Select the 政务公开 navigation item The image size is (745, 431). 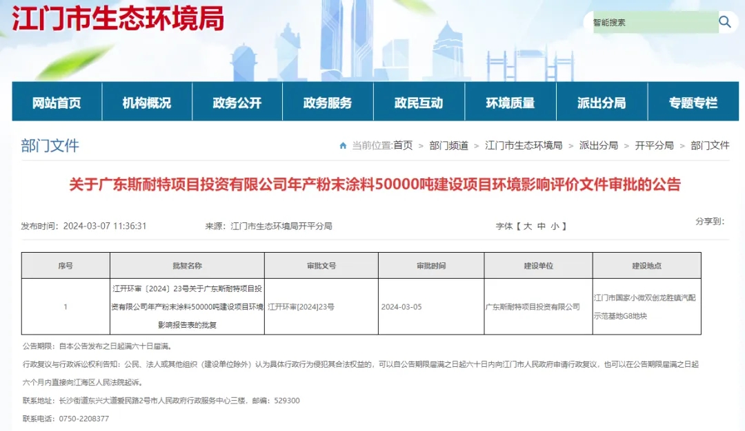click(x=237, y=103)
